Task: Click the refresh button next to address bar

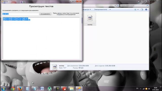Action: 118,6
